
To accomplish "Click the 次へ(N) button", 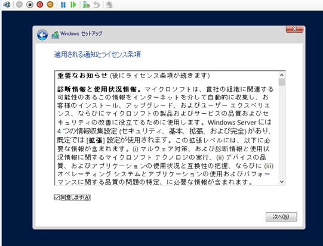I will (x=281, y=217).
